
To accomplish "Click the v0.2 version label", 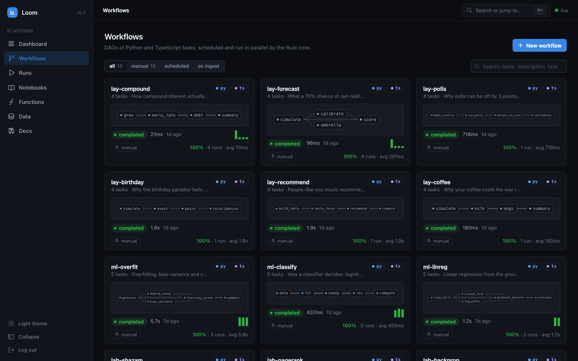I will coord(81,13).
